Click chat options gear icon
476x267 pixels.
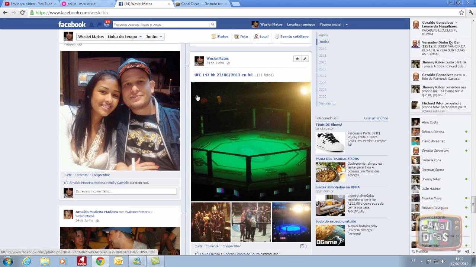tap(459, 251)
